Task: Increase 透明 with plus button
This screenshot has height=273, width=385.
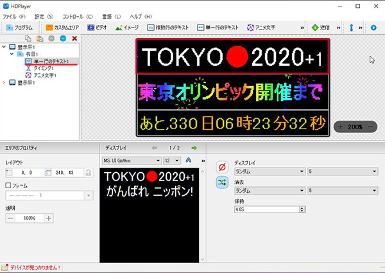Action: tap(49, 218)
